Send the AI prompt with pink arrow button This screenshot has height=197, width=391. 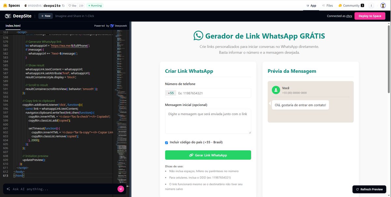[x=121, y=189]
